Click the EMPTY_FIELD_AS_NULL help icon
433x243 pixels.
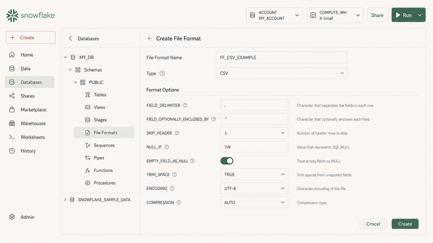coord(192,161)
